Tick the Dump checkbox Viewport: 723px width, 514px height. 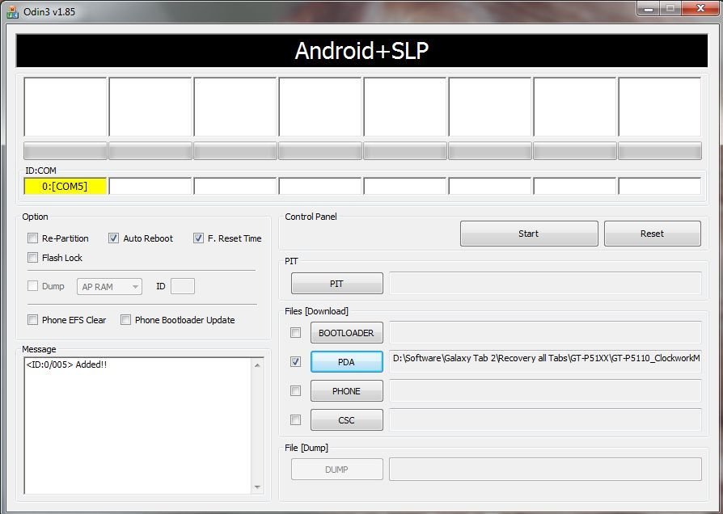coord(32,286)
